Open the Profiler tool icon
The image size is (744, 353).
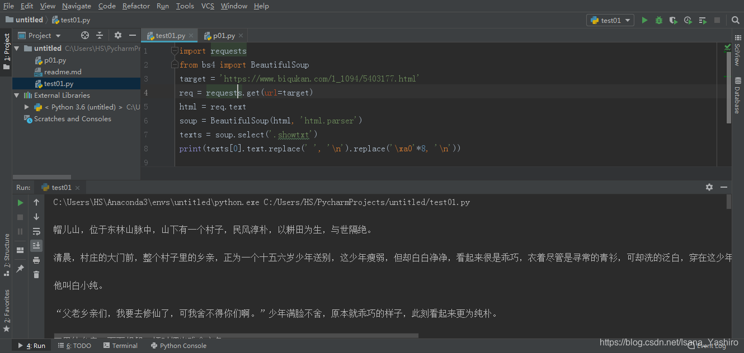click(687, 20)
